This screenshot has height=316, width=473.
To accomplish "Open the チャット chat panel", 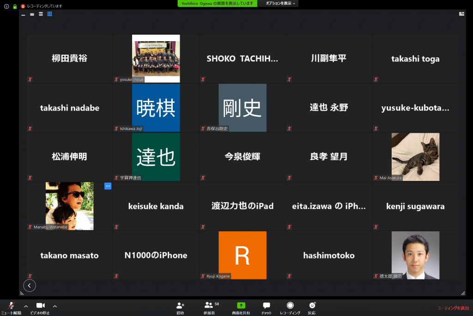I will 267,306.
